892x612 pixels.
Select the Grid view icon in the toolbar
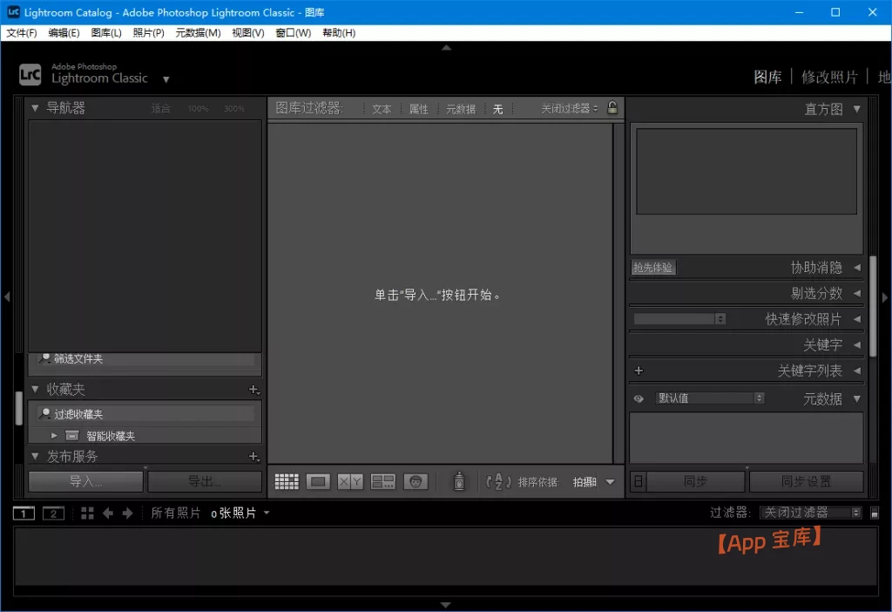tap(287, 480)
